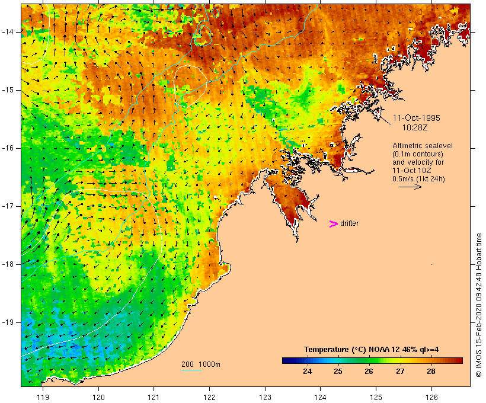486x403 pixels.
Task: Click the closed white sea-level contour near 121.6E, 15S
Action: (190, 86)
